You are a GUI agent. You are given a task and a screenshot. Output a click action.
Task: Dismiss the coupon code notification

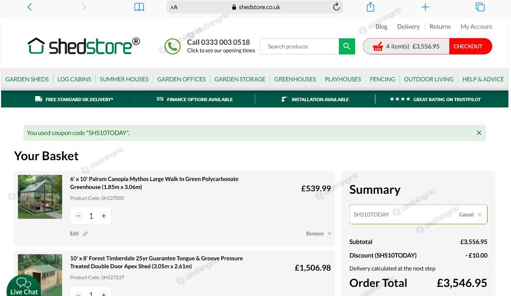479,133
